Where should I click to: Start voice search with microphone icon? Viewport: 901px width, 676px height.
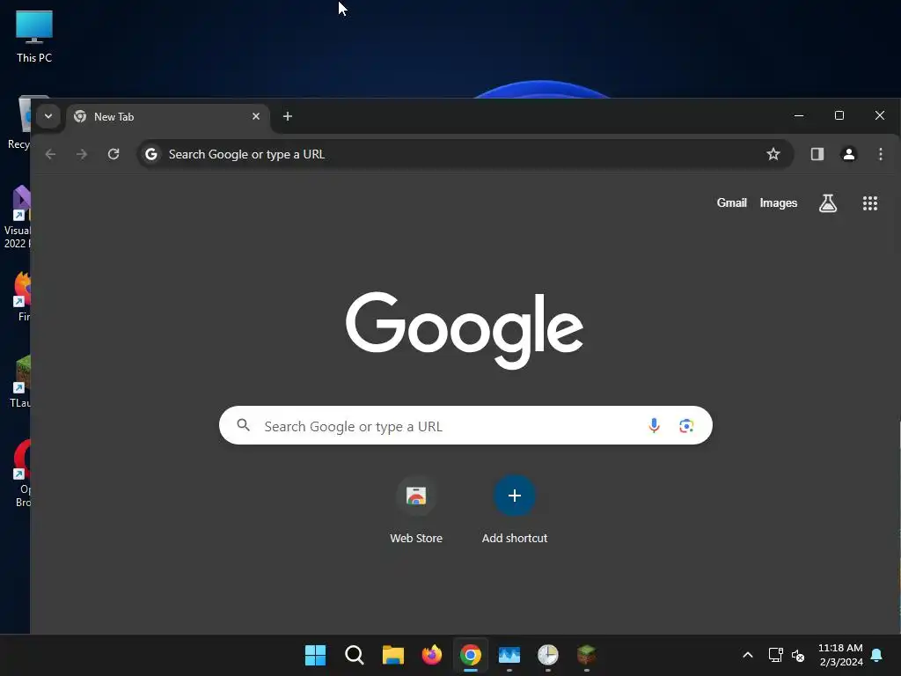coord(654,425)
